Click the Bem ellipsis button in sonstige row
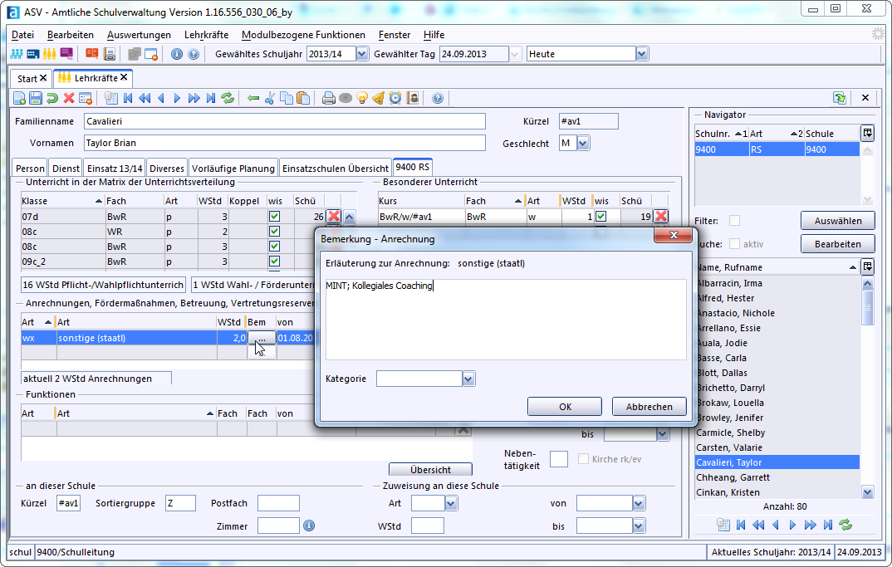Screen dimensions: 892x567 click(262, 338)
